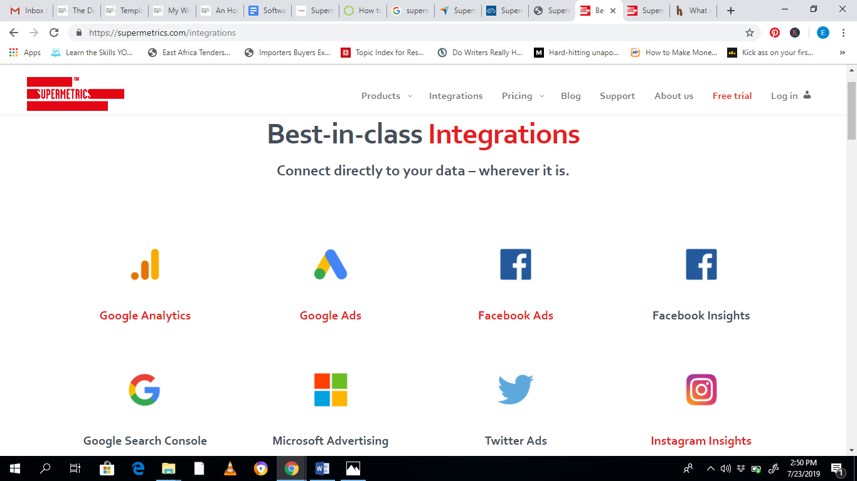This screenshot has height=481, width=857.
Task: Open the Do Writers Really H bookmark
Action: 480,53
